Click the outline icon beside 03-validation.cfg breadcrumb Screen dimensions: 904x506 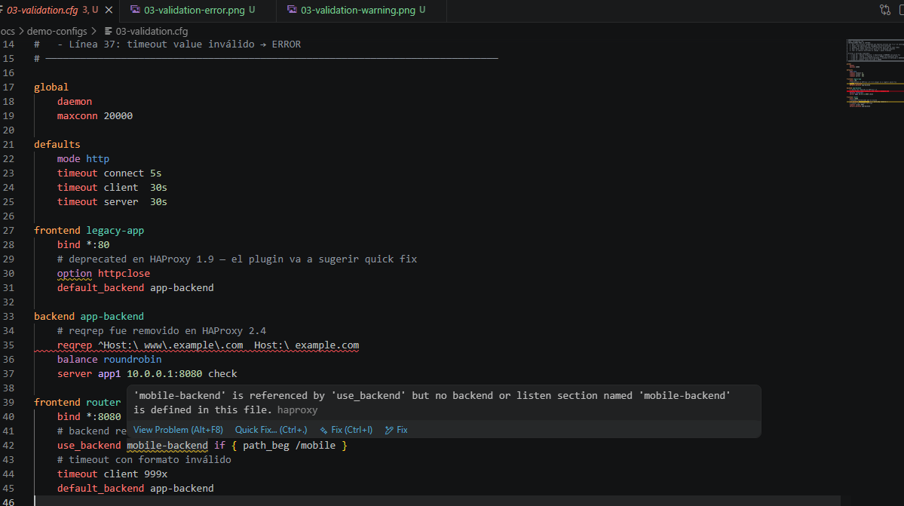[108, 31]
